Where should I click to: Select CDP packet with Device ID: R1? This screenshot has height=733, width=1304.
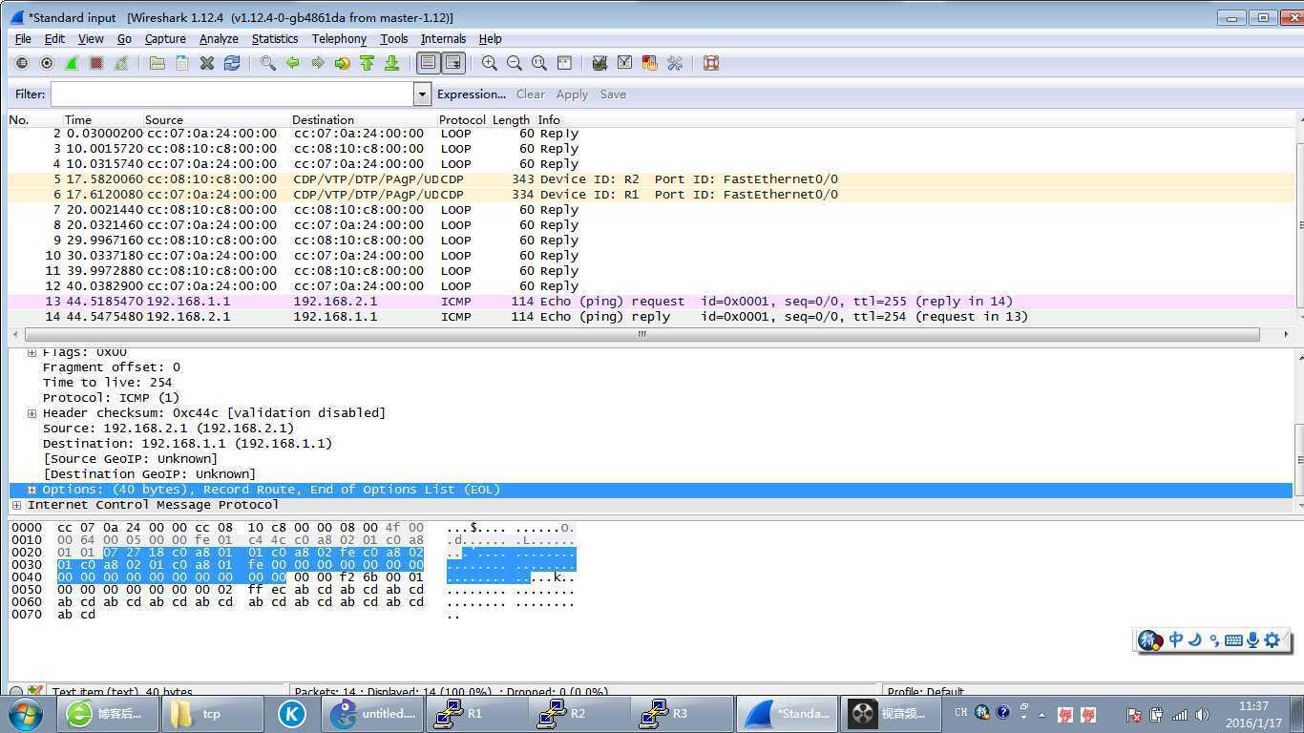[652, 195]
